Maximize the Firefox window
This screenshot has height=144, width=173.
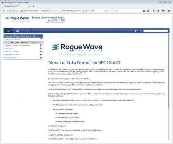pos(165,3)
